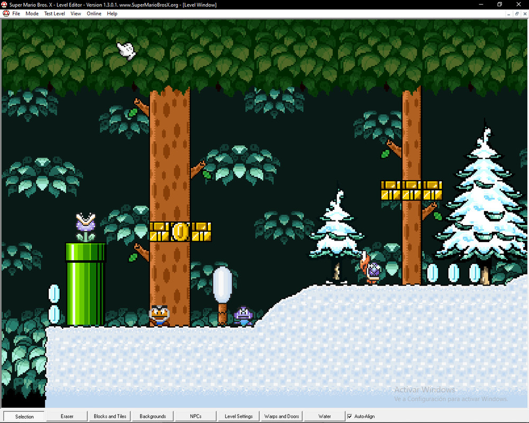Open the File menu

click(16, 14)
